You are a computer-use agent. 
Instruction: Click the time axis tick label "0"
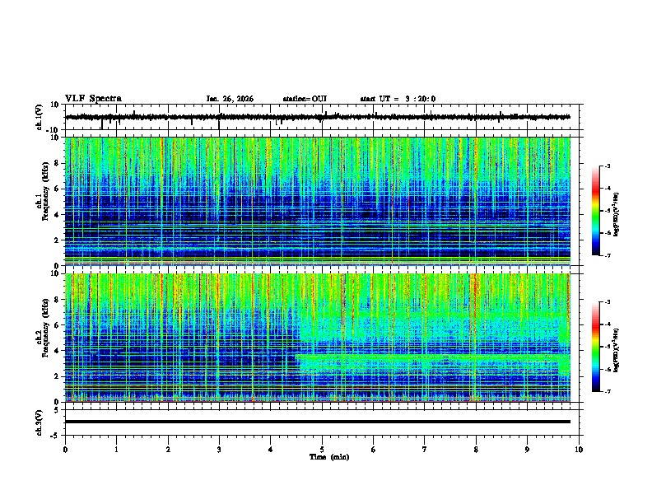65,450
